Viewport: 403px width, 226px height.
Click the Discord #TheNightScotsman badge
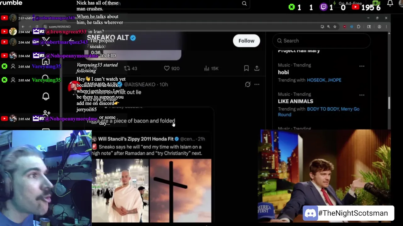[349, 213]
